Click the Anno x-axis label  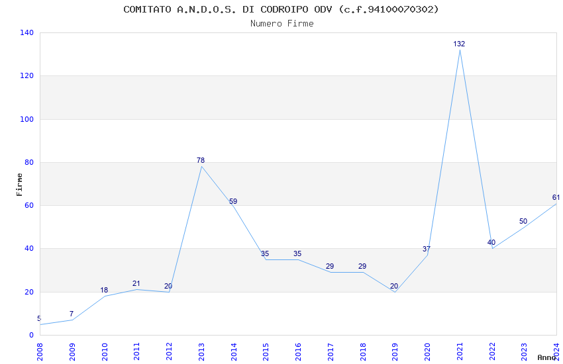tap(546, 357)
